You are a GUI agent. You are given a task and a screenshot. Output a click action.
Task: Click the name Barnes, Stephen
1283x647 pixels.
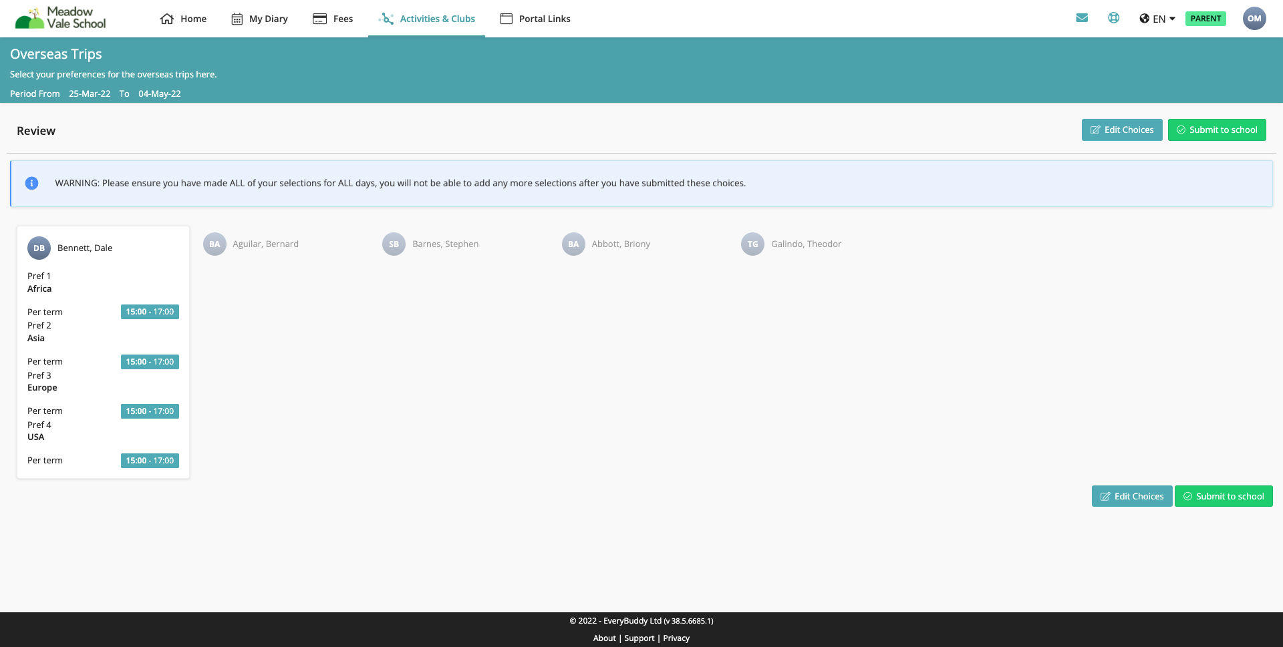445,244
